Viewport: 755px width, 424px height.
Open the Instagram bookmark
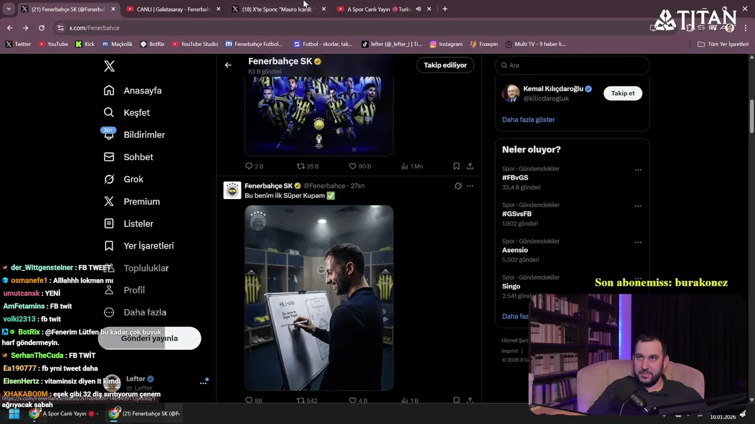pyautogui.click(x=446, y=44)
